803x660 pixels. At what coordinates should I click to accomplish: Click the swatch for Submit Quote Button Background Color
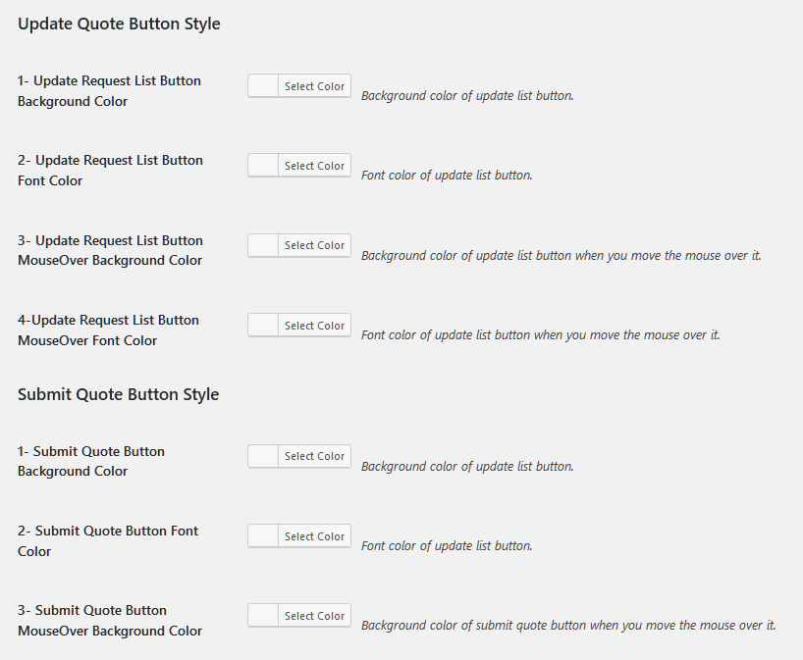click(263, 456)
